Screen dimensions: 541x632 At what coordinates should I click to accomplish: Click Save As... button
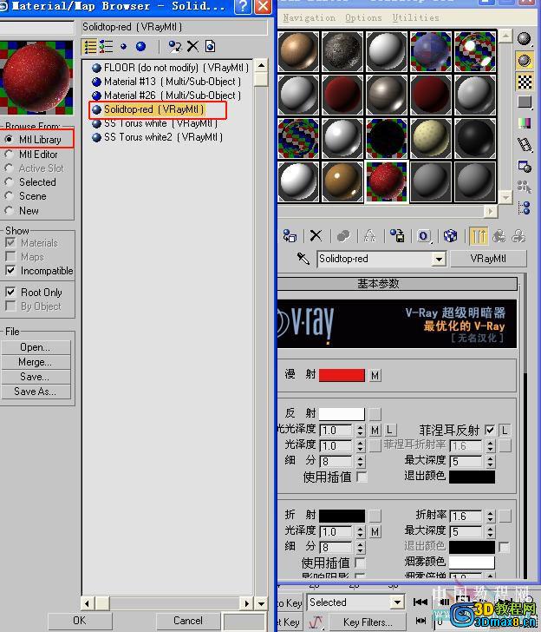[x=36, y=392]
